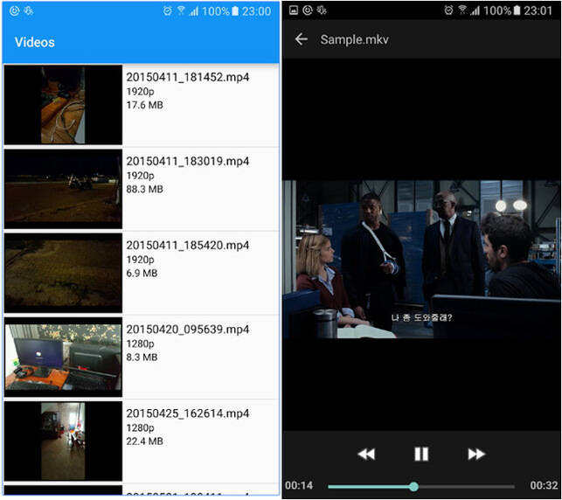The image size is (562, 500).
Task: Pause the video playback
Action: click(x=421, y=454)
